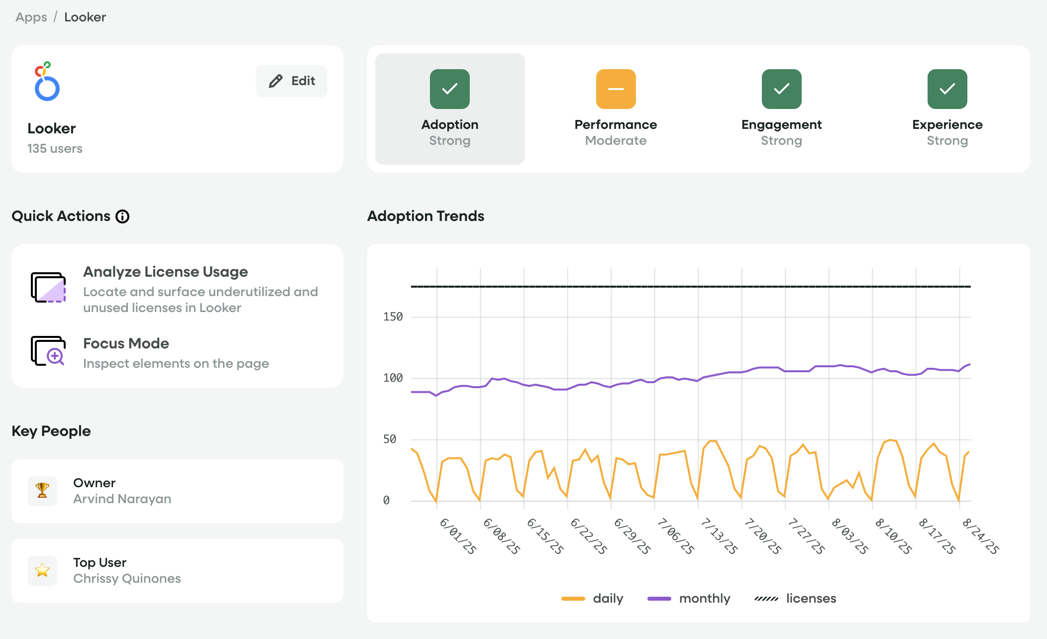Click the green checkmark on the Adoption card
This screenshot has width=1047, height=639.
point(449,89)
